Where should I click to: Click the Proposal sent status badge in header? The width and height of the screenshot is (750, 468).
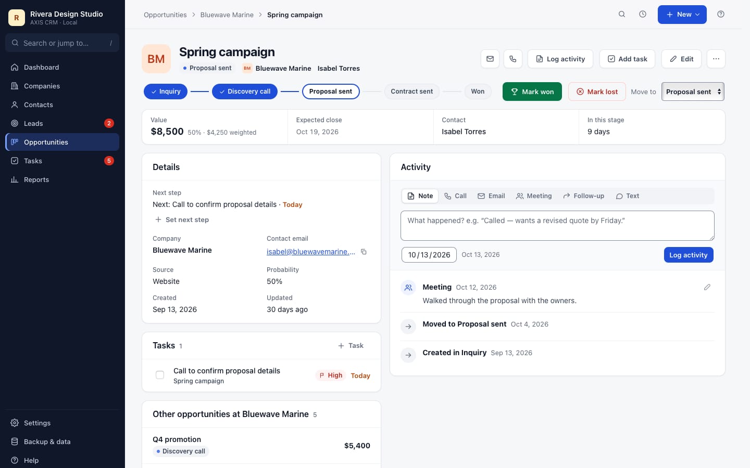click(207, 68)
